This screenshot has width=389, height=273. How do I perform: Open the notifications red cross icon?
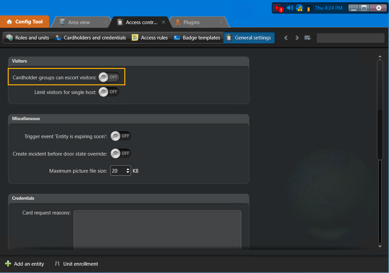277,8
